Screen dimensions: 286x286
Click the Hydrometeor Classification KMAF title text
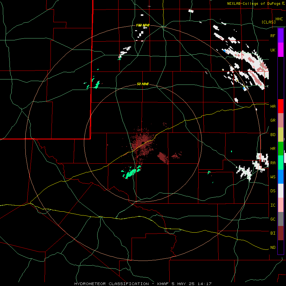[143, 284]
